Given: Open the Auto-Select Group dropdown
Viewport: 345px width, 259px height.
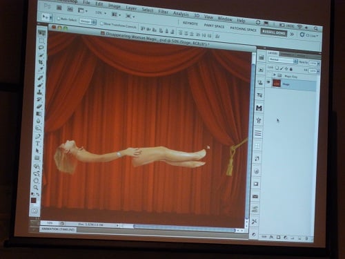Looking at the screenshot, I should [88, 21].
